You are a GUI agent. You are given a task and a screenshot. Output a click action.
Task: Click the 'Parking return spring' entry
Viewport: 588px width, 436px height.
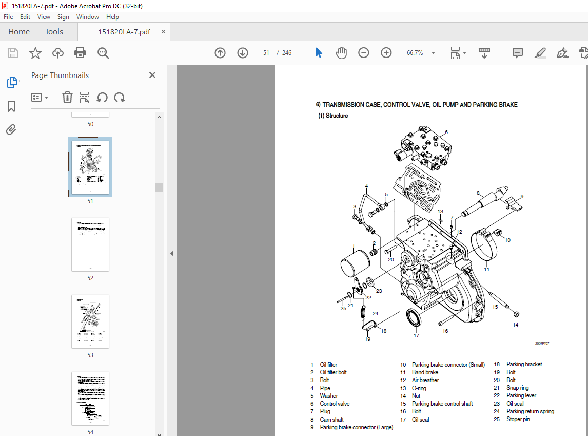(x=530, y=412)
